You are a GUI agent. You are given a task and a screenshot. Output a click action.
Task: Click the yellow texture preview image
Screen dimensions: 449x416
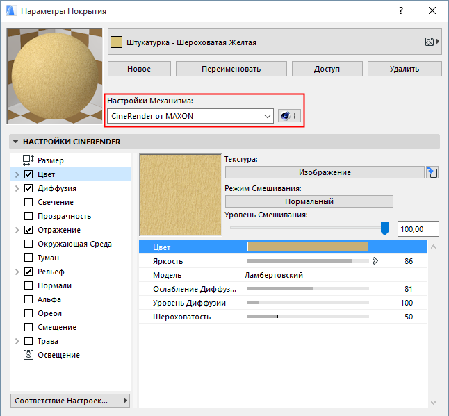(181, 195)
